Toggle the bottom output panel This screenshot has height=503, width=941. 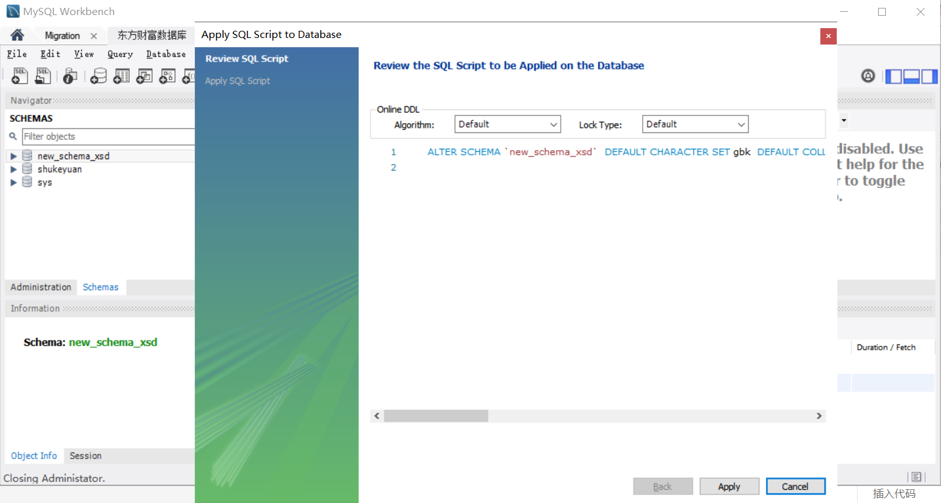coord(911,77)
